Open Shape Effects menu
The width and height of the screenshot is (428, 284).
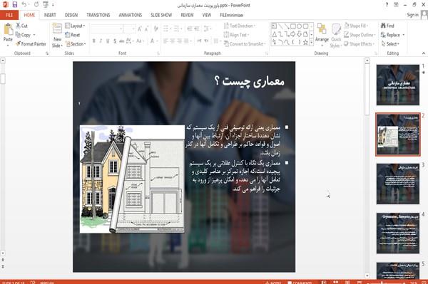360,44
